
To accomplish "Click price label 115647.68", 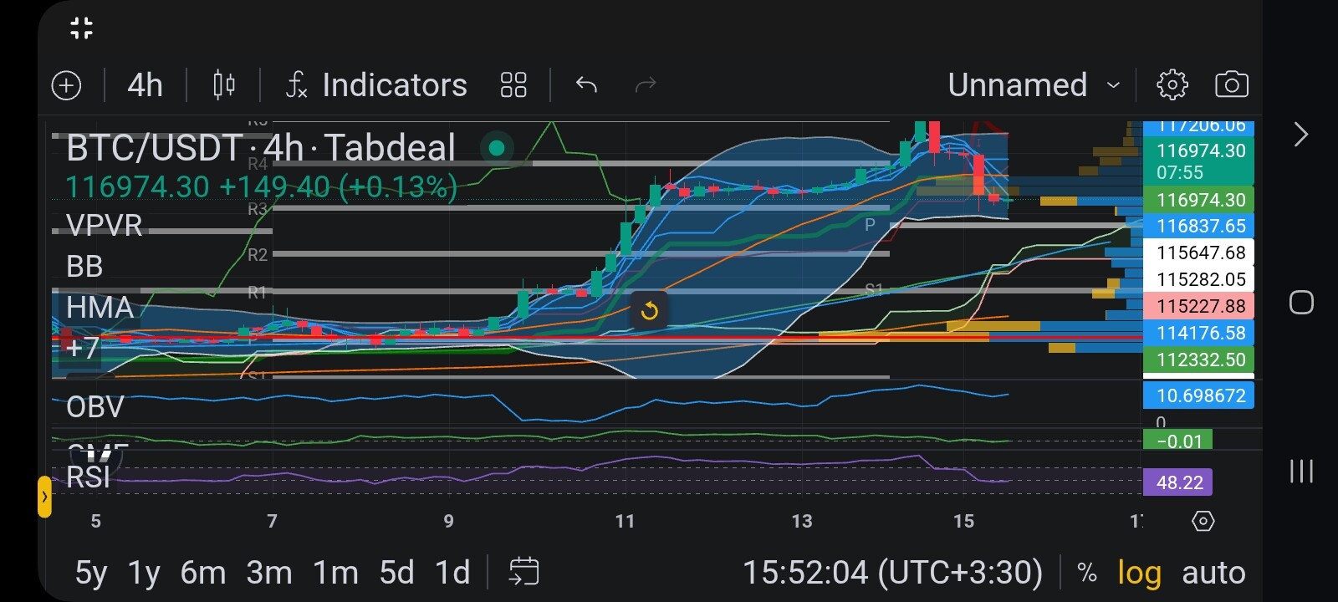I will [1198, 253].
